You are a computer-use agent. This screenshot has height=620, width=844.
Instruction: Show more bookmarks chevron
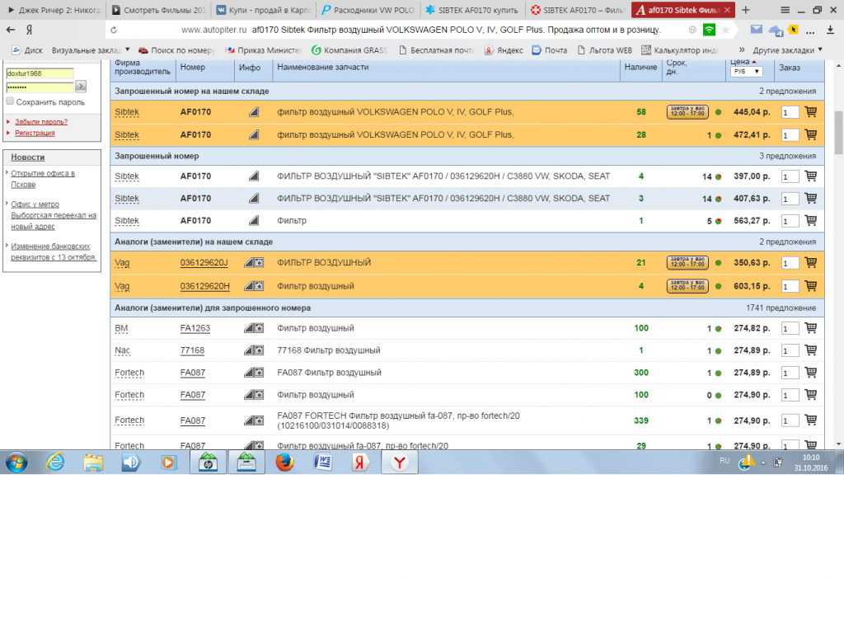pos(742,49)
